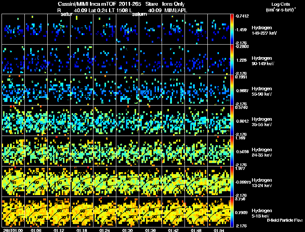Open the 01:24 image in the 13-24 keV row

coord(104,181)
